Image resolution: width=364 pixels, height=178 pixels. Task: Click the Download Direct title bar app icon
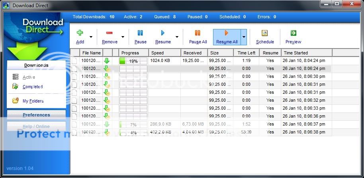coord(6,5)
